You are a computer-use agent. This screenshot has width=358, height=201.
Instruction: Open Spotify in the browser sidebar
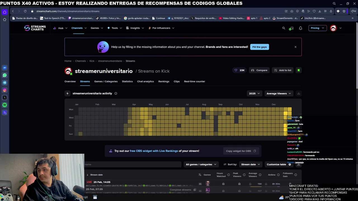[4, 105]
